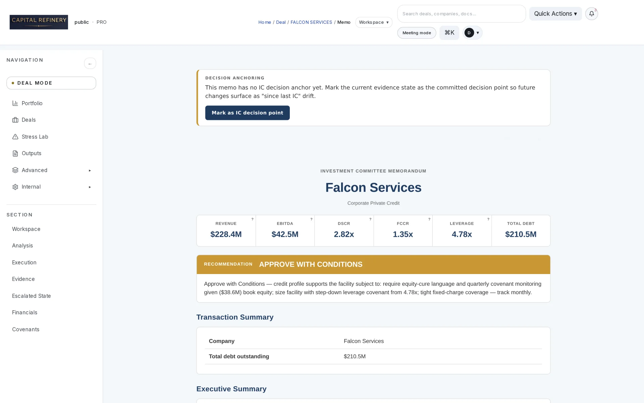This screenshot has height=403, width=644.
Task: Go to the Financials section
Action: tap(25, 313)
